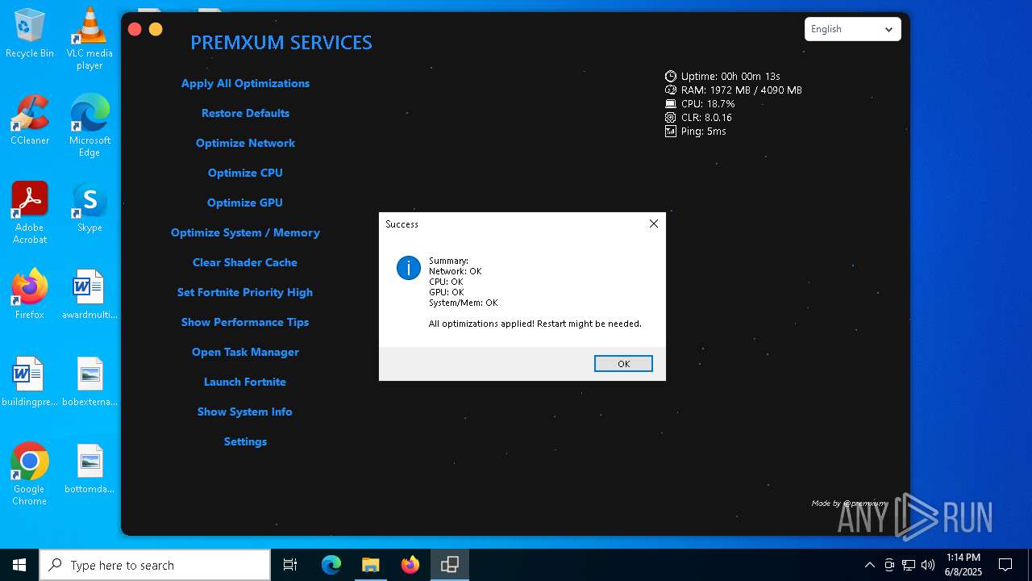The width and height of the screenshot is (1032, 581).
Task: Select the bobexterna image file icon
Action: pos(89,382)
